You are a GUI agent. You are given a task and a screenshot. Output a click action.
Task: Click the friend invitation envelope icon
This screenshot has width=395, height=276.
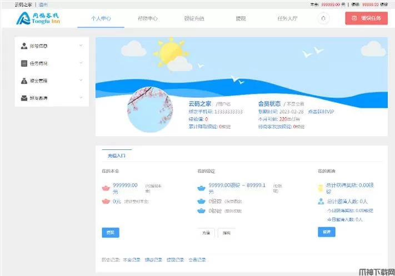24,98
